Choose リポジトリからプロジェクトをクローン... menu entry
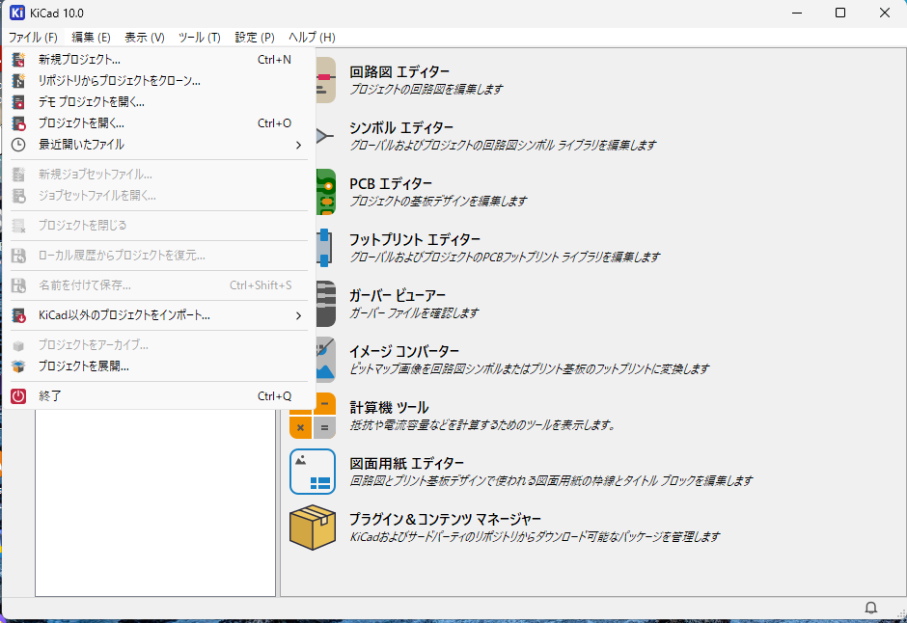Viewport: 907px width, 623px height. 159,81
